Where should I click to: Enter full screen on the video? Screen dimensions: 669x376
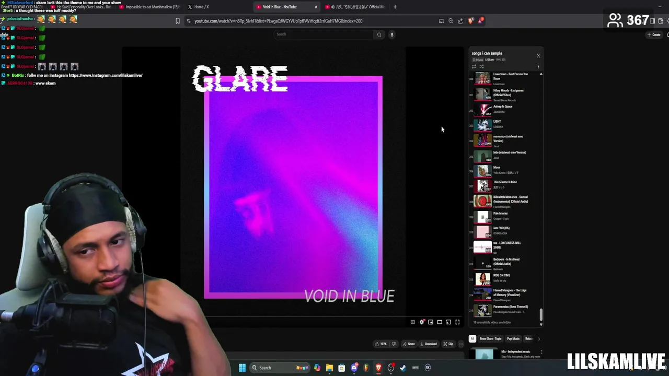(x=457, y=322)
